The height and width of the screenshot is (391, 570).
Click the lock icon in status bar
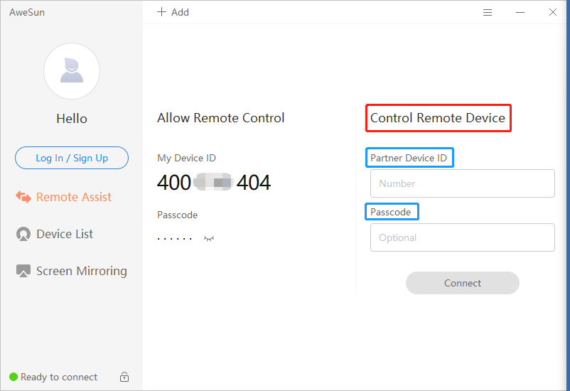(124, 377)
